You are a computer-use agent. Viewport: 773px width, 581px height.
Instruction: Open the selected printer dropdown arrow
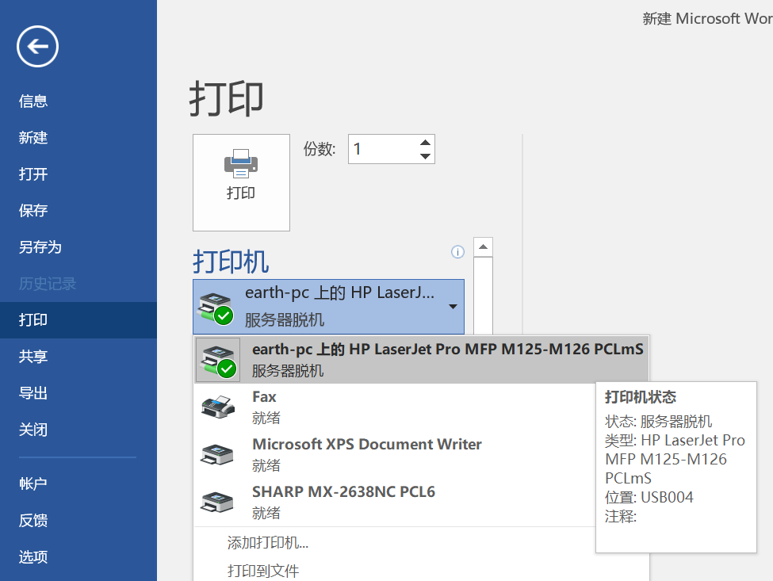click(x=453, y=307)
